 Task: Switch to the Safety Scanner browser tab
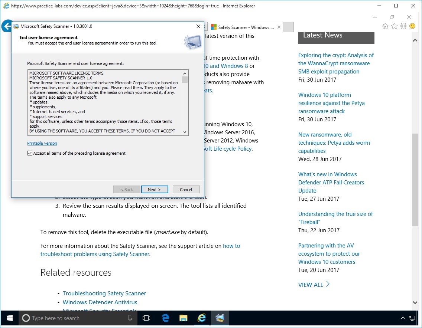[245, 27]
